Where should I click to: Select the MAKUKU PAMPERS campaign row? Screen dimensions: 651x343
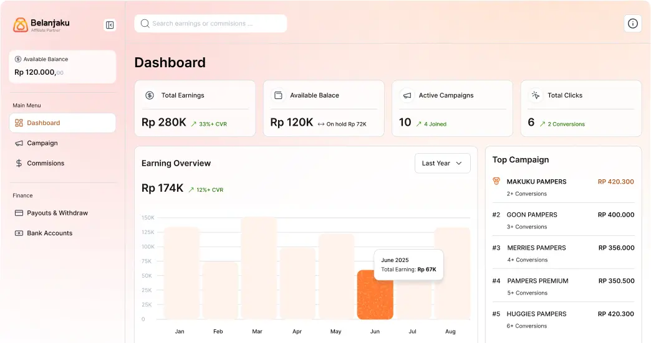point(564,187)
